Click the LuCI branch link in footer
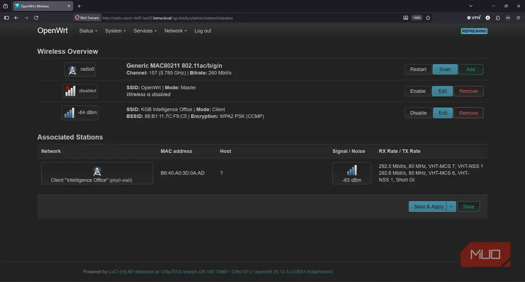Screen dimensions: 525x282 [x=179, y=272]
